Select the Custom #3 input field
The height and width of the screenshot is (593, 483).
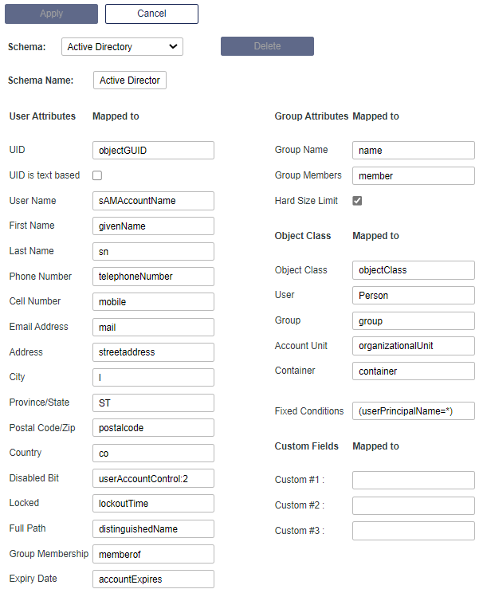pyautogui.click(x=413, y=531)
